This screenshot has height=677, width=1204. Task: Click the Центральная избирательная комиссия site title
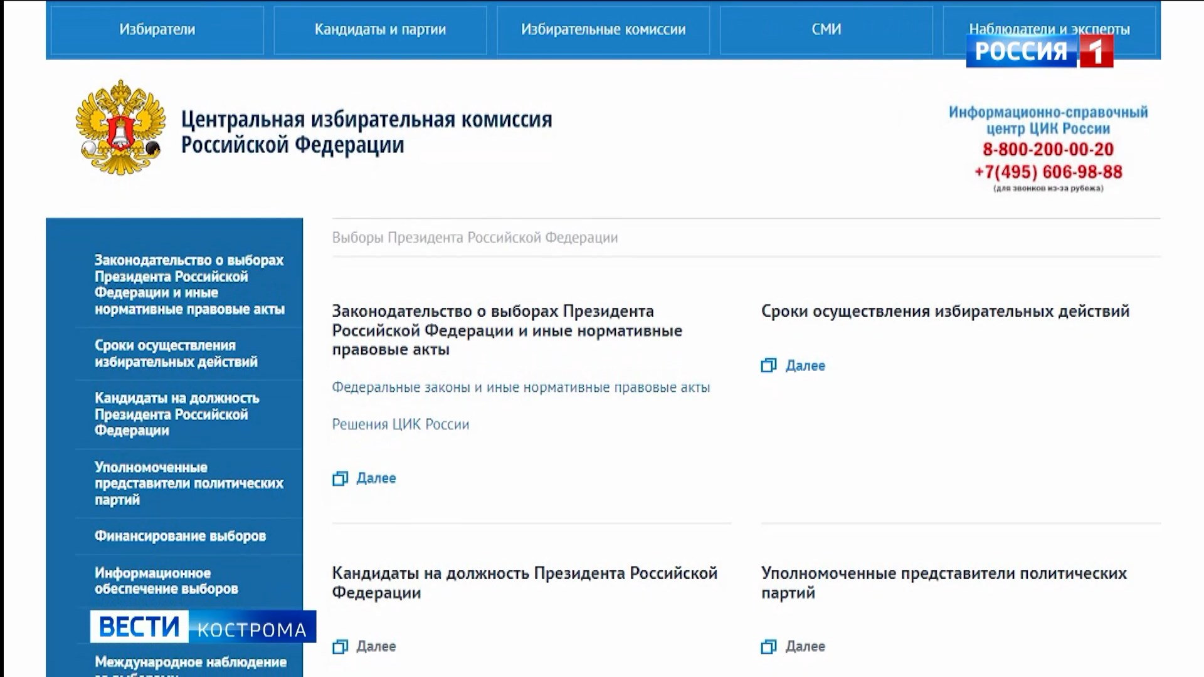pyautogui.click(x=366, y=132)
